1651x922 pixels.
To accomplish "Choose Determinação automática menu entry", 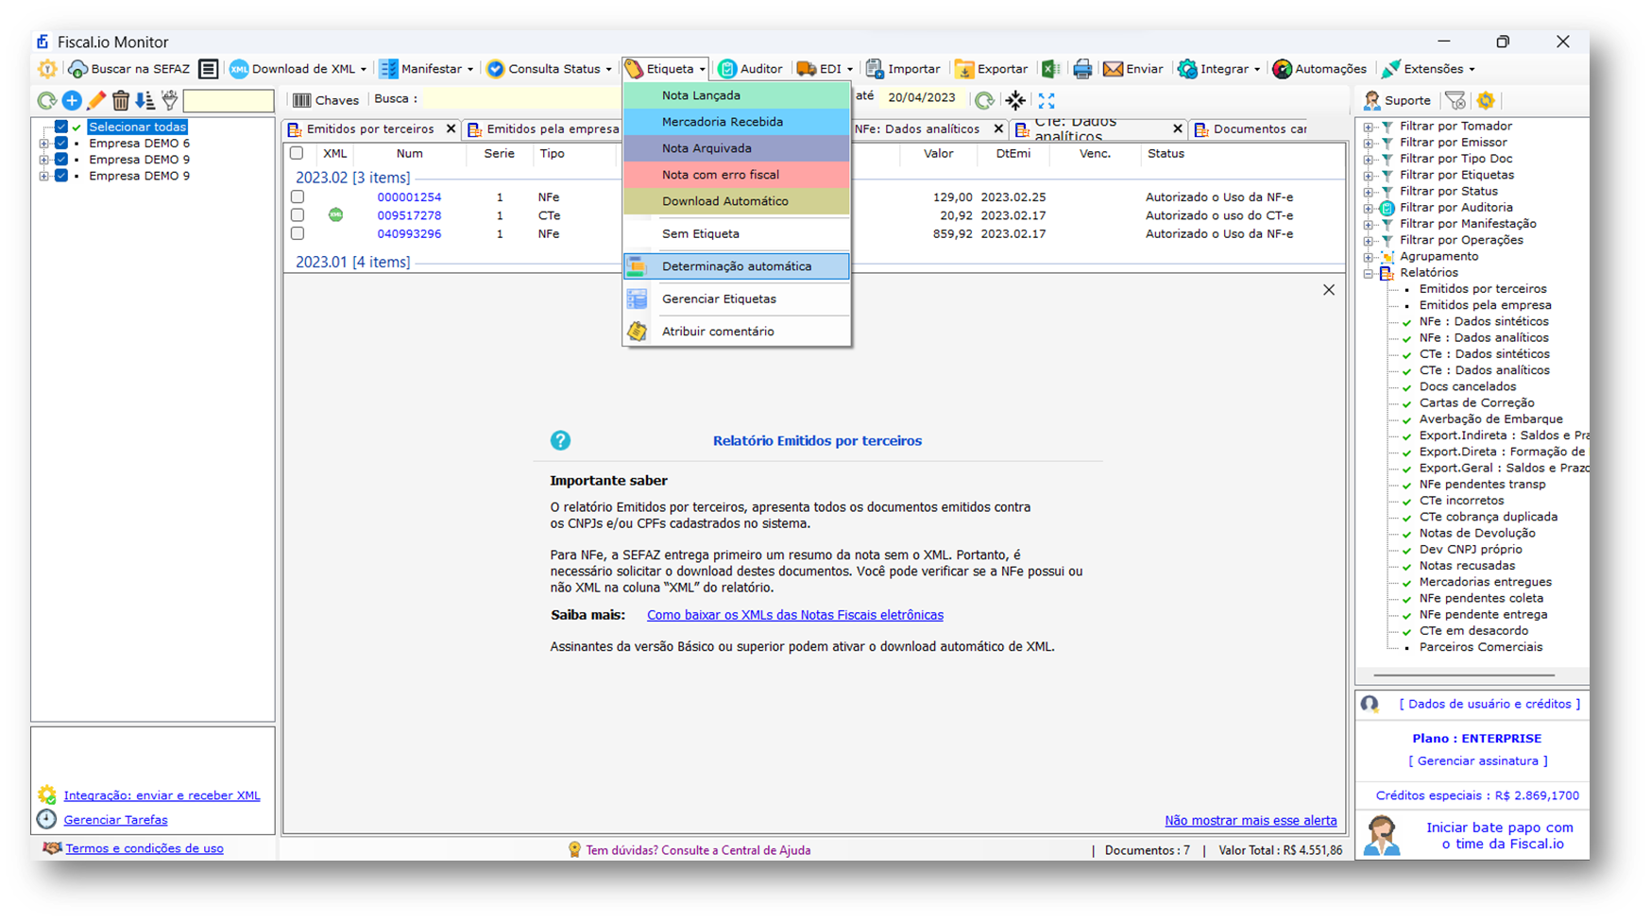I will coord(737,266).
